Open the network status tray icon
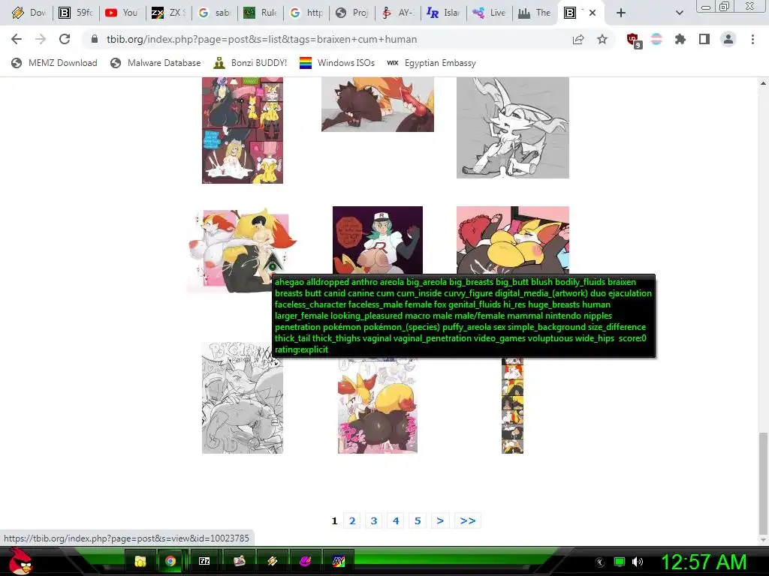 pyautogui.click(x=620, y=562)
